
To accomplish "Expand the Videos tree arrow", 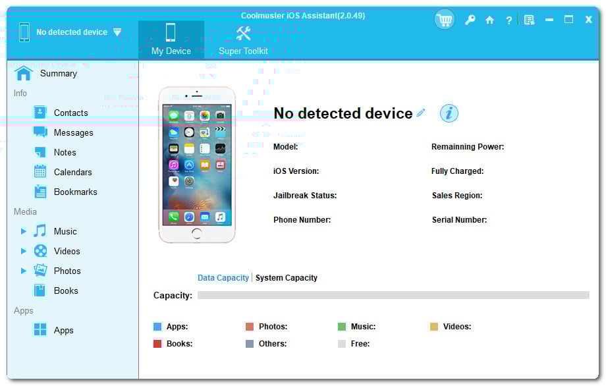I will [x=24, y=251].
